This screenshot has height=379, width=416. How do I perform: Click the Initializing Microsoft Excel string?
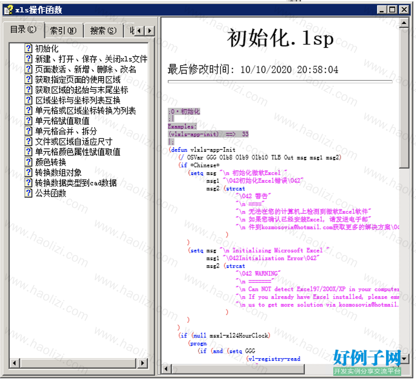274,250
